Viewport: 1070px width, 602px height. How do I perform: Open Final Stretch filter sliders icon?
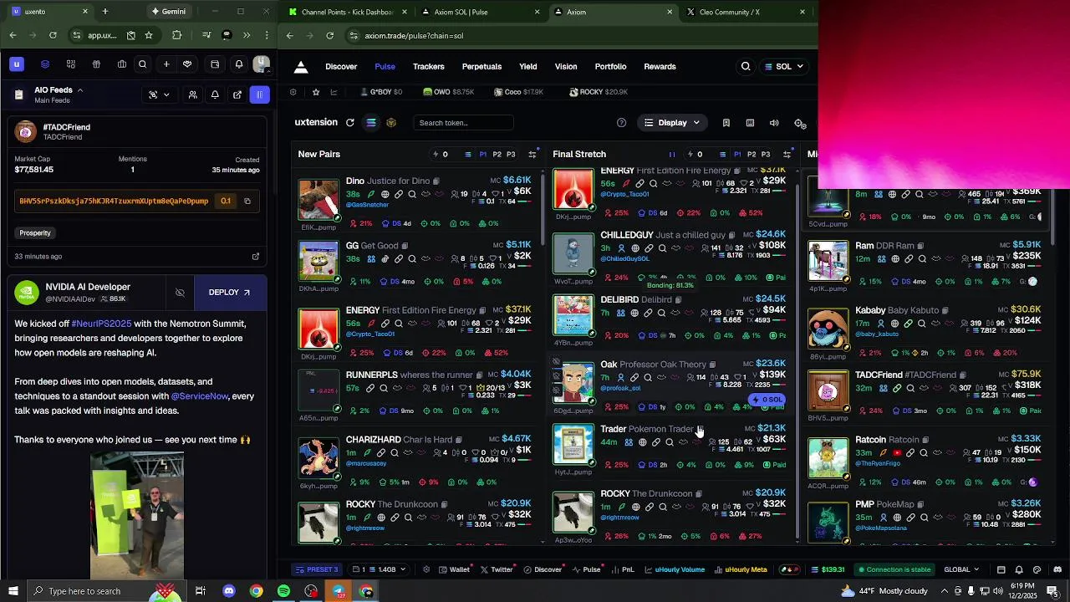[787, 155]
